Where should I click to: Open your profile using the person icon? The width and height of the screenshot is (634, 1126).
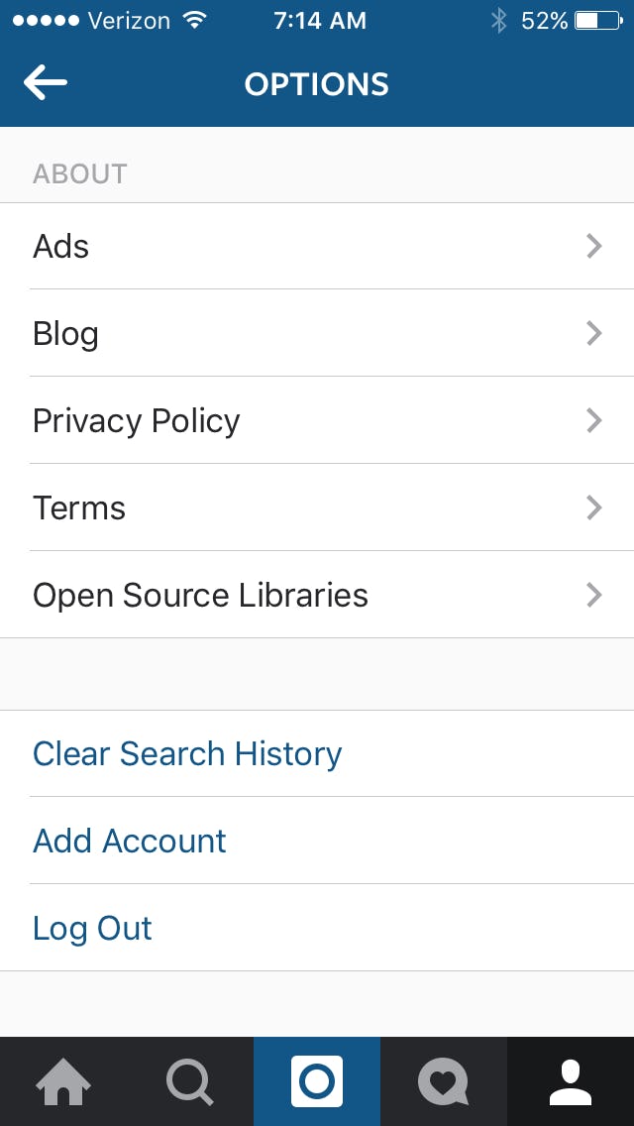[x=570, y=1080]
